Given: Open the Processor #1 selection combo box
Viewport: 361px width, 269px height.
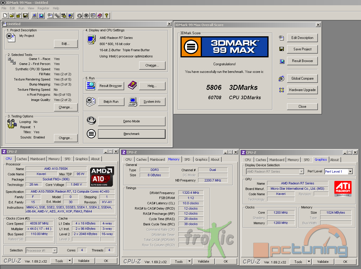Looking at the screenshot, I should [x=41, y=251].
